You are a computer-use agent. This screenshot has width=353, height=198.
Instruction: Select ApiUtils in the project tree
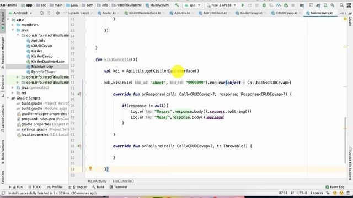[38, 40]
